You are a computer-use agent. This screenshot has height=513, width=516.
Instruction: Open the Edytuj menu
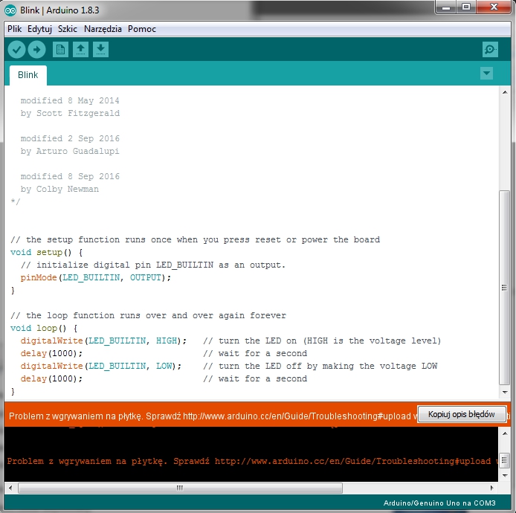[x=40, y=29]
